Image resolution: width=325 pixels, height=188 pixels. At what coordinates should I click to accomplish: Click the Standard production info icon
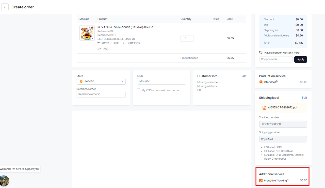tap(277, 82)
